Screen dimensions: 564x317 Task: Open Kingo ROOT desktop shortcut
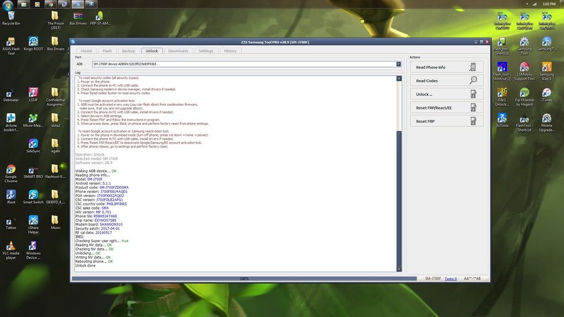(x=33, y=42)
